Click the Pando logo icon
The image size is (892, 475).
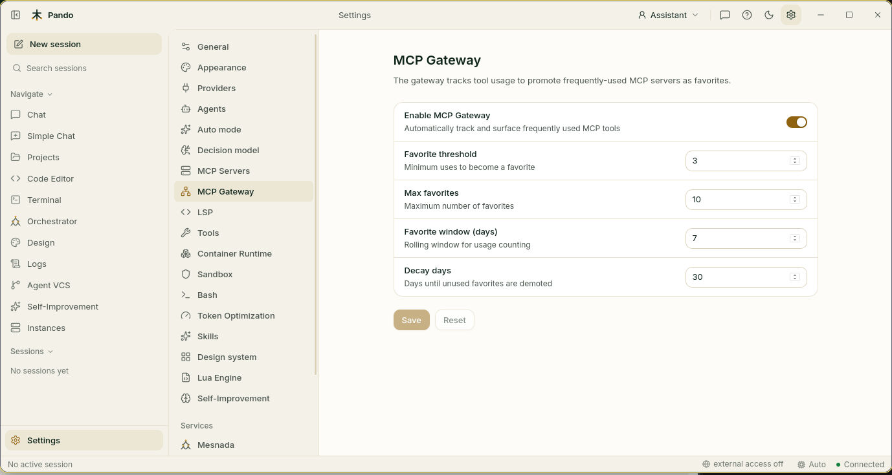37,15
